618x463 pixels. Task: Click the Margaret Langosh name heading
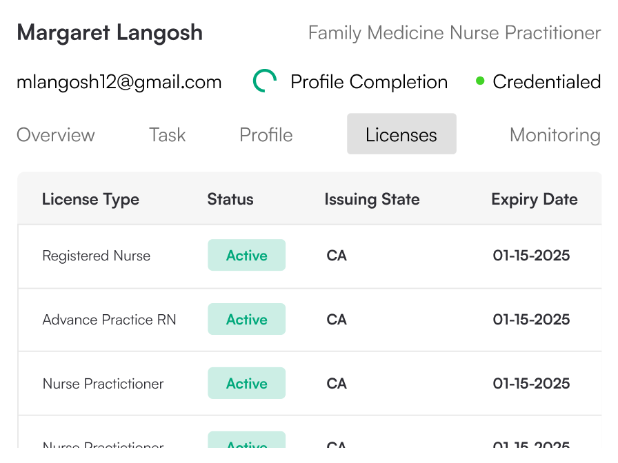point(110,32)
